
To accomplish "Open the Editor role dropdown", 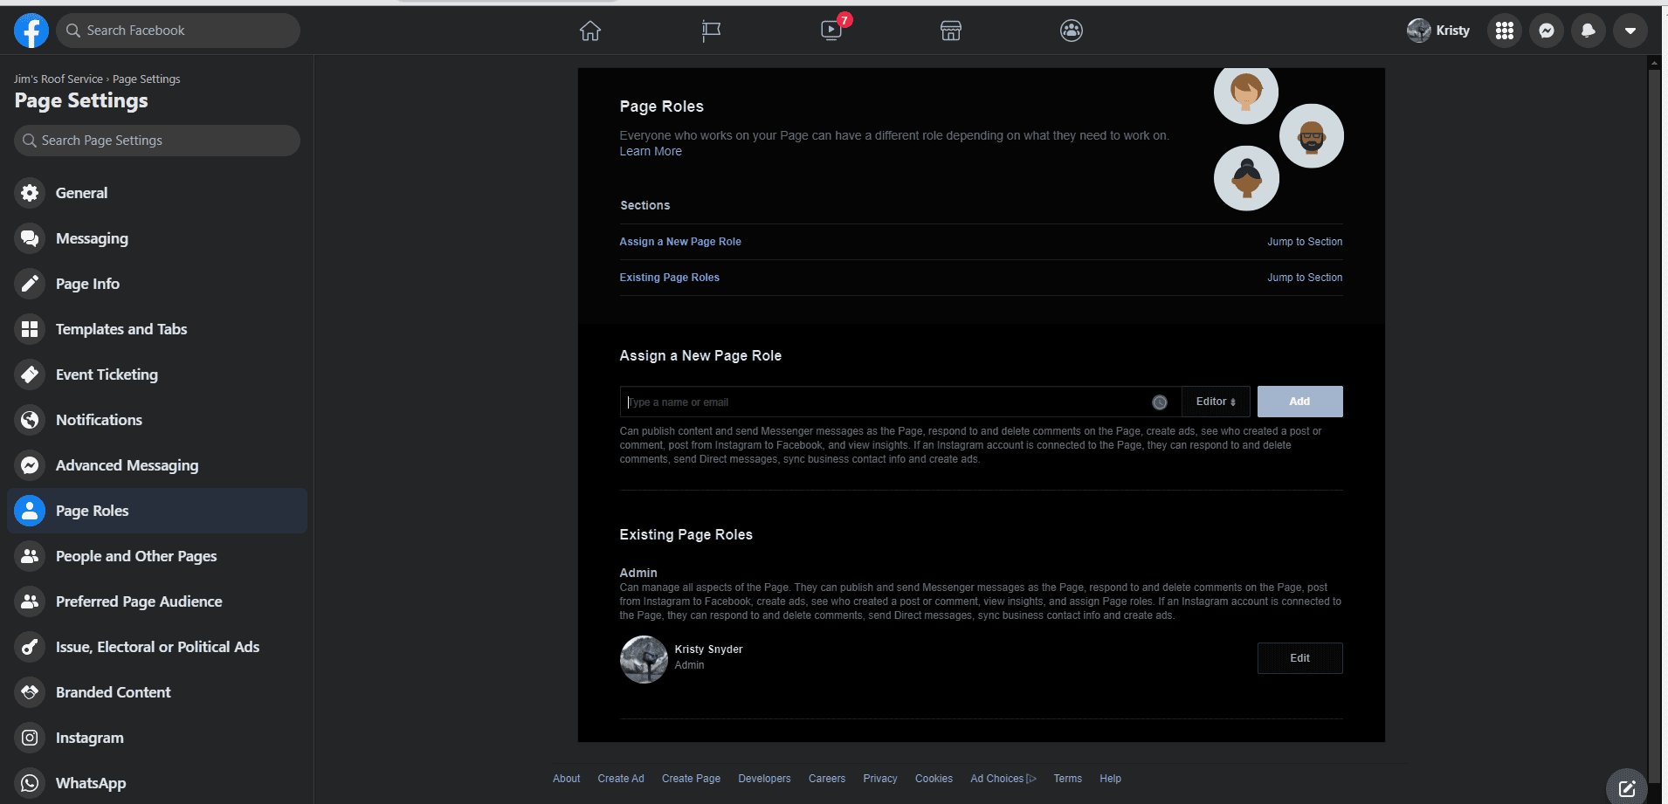I will [x=1216, y=402].
